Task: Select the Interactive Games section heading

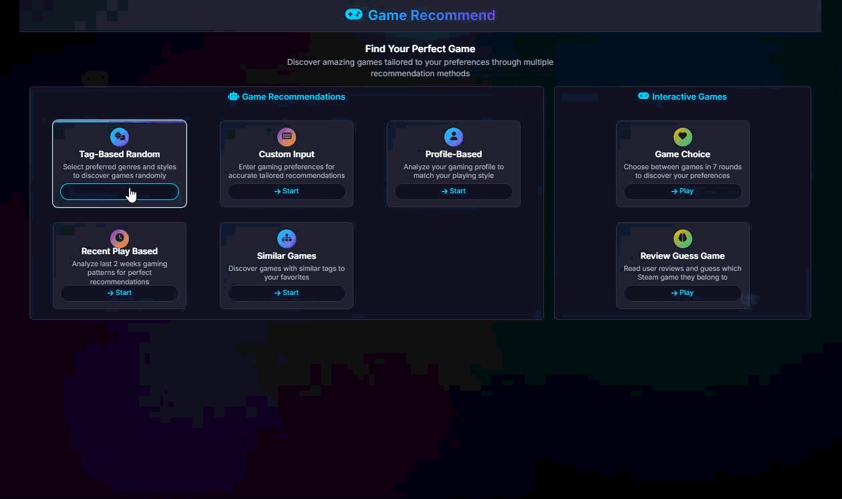Action: pos(689,97)
